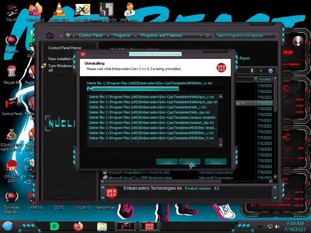The width and height of the screenshot is (311, 233).
Task: Select the log line deleting Hello_cpp.txt
Action: 149,112
